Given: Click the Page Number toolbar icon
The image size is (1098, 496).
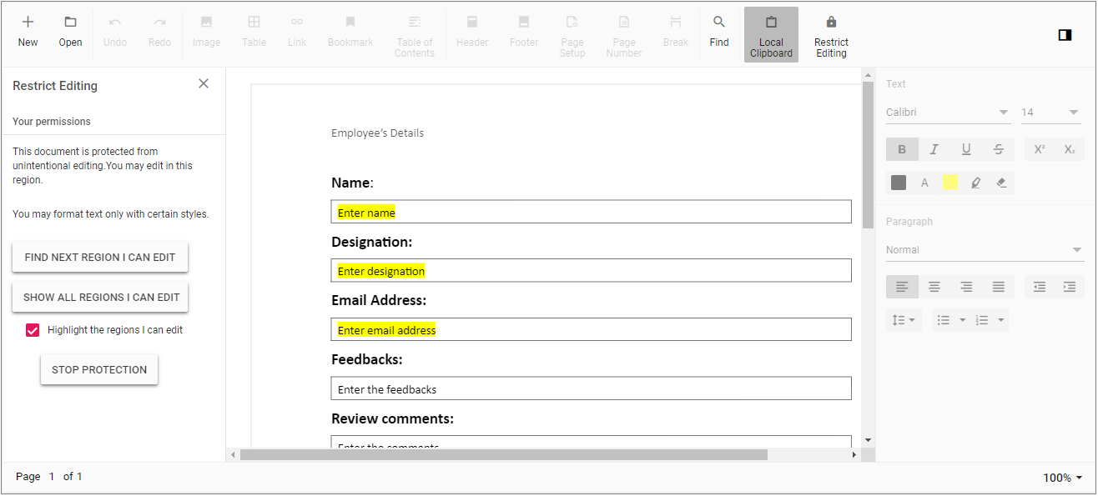Looking at the screenshot, I should (x=624, y=22).
